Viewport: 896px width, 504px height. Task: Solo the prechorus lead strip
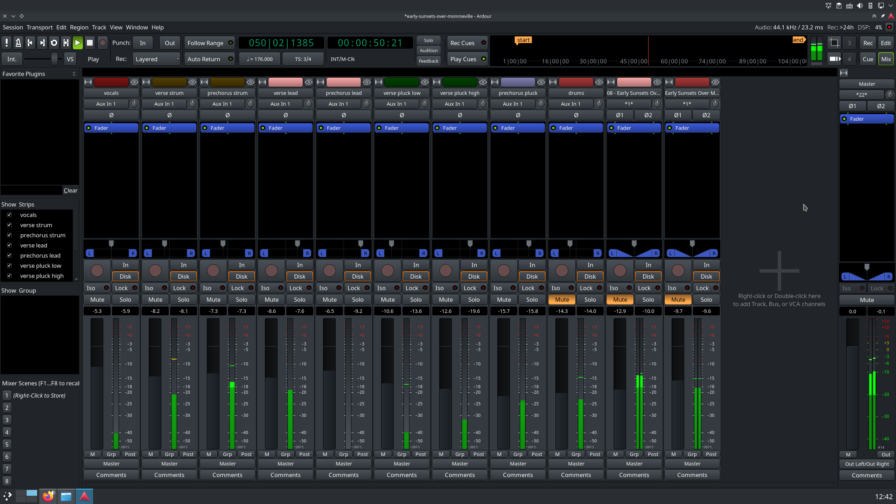[358, 300]
